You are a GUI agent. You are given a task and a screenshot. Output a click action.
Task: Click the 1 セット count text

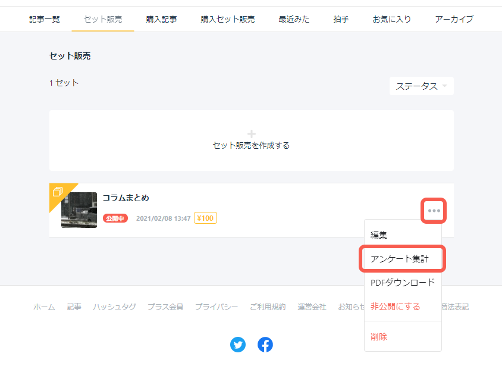click(64, 83)
